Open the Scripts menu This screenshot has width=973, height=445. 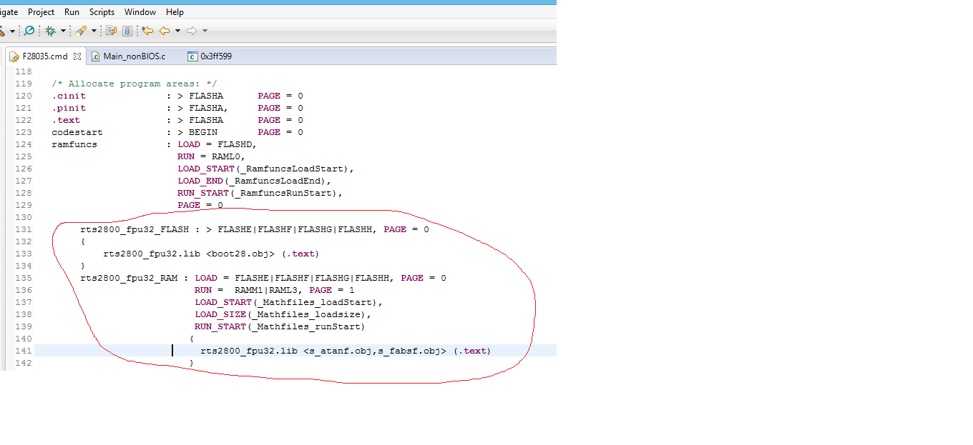point(102,12)
